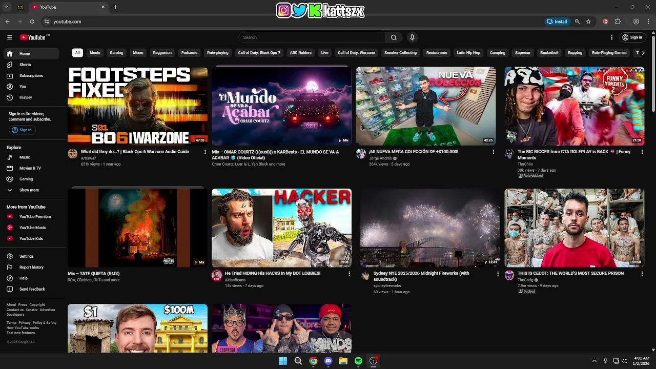The width and height of the screenshot is (656, 369).
Task: Show hidden system tray icons
Action: pos(594,361)
